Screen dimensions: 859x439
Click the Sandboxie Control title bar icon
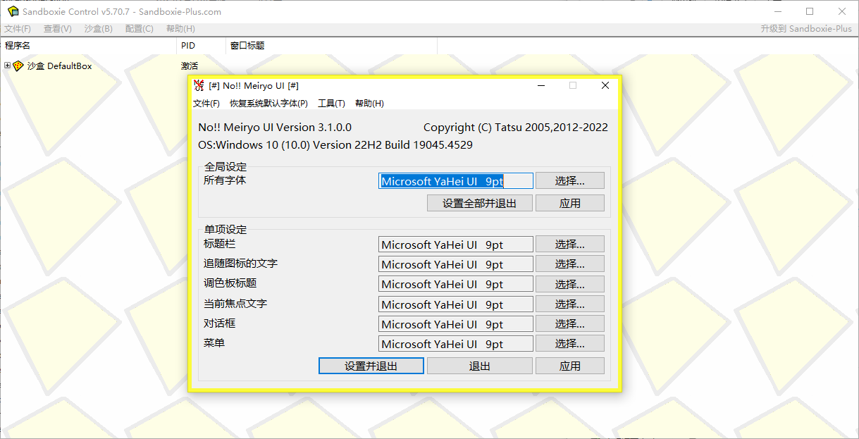coord(12,11)
